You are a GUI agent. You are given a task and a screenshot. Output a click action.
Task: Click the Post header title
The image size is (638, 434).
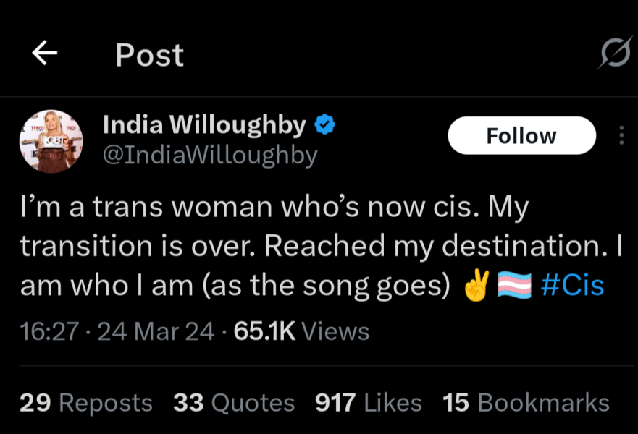click(149, 56)
